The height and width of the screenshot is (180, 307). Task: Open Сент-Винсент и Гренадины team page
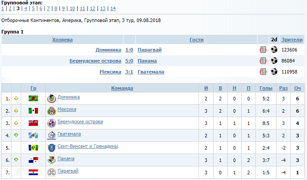[88, 146]
